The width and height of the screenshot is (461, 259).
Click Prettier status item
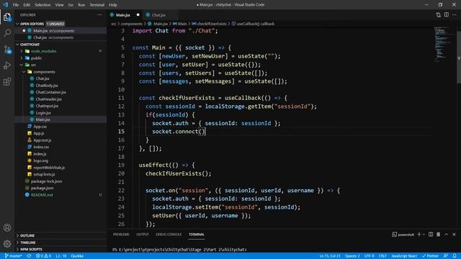point(431,256)
